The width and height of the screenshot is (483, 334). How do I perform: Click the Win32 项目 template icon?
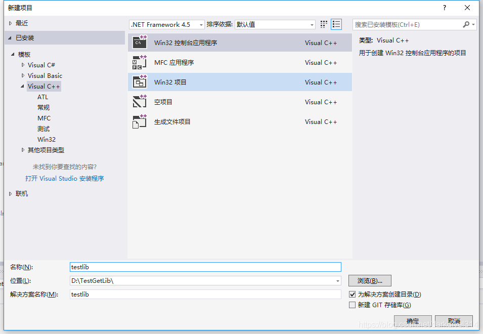point(140,82)
